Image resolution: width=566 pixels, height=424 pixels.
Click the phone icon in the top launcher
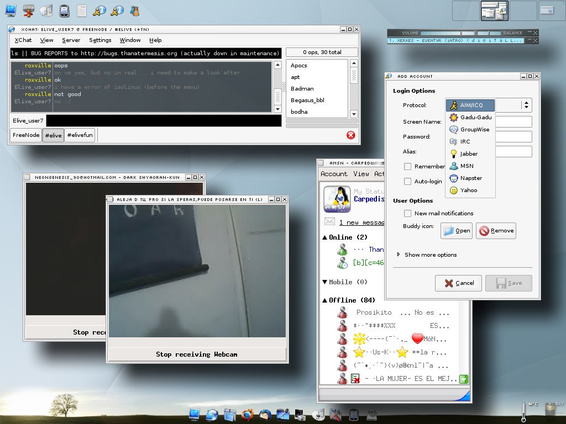pyautogui.click(x=64, y=11)
